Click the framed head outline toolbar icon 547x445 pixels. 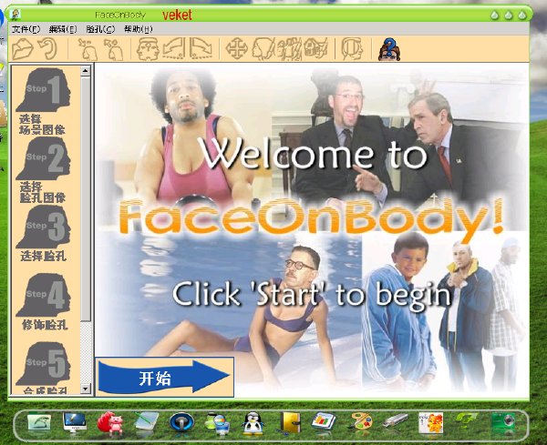point(352,49)
